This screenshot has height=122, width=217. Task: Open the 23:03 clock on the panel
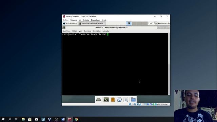[151, 23]
